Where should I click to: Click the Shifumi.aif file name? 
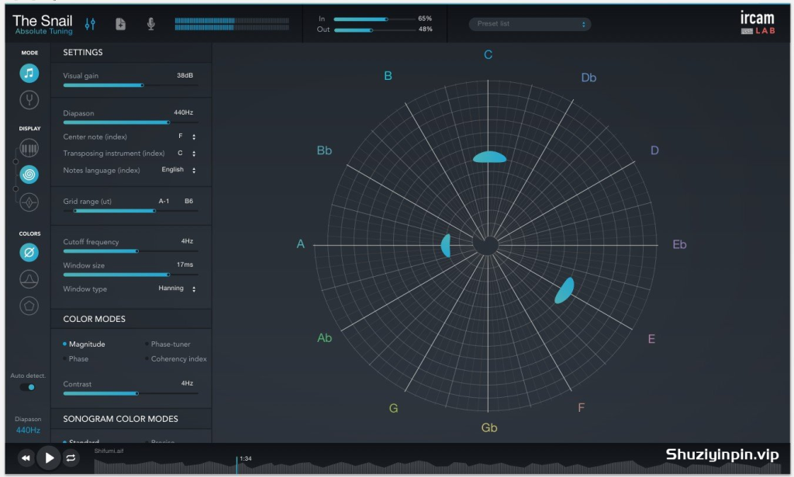[109, 451]
